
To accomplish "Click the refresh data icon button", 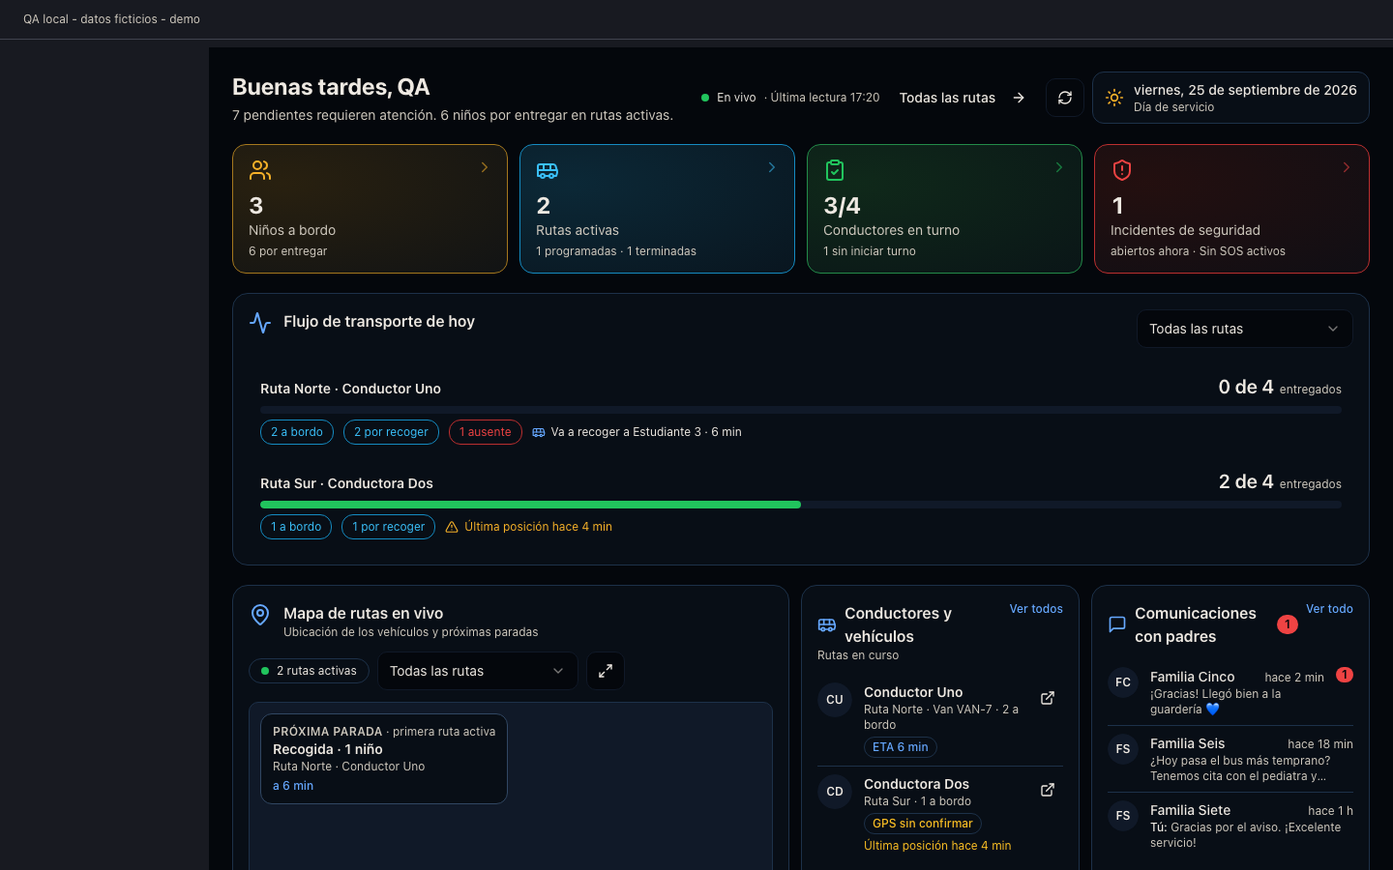I will pyautogui.click(x=1065, y=98).
